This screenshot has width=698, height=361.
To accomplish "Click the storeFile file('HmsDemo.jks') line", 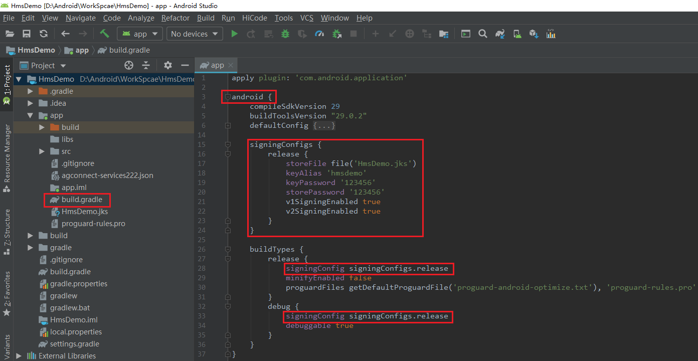I will [x=351, y=163].
